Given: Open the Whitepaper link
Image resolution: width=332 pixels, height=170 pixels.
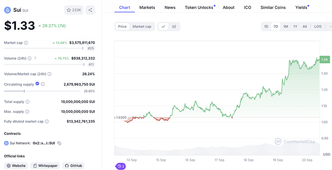Looking at the screenshot, I should tap(45, 166).
